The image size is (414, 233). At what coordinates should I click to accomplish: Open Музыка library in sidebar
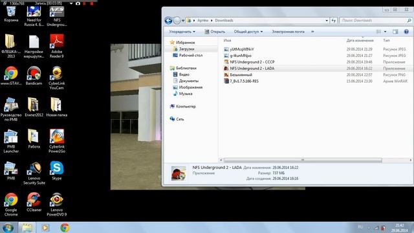coord(182,94)
